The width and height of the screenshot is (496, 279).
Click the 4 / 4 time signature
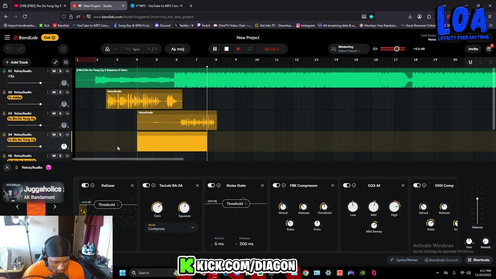(153, 49)
